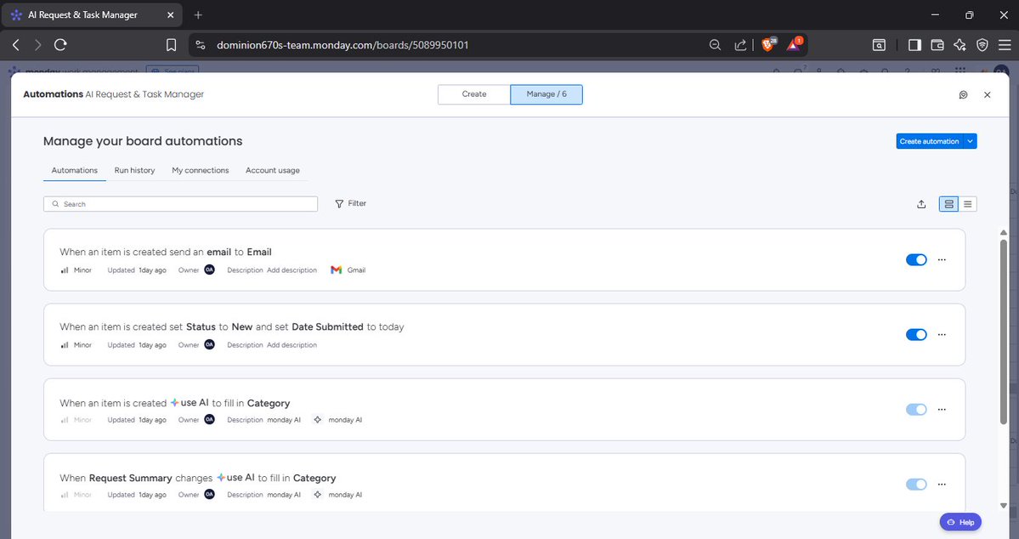
Task: Open Brave Wallet icon
Action: point(937,45)
